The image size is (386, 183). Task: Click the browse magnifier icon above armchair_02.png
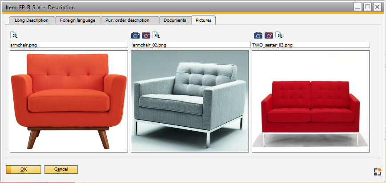point(156,35)
